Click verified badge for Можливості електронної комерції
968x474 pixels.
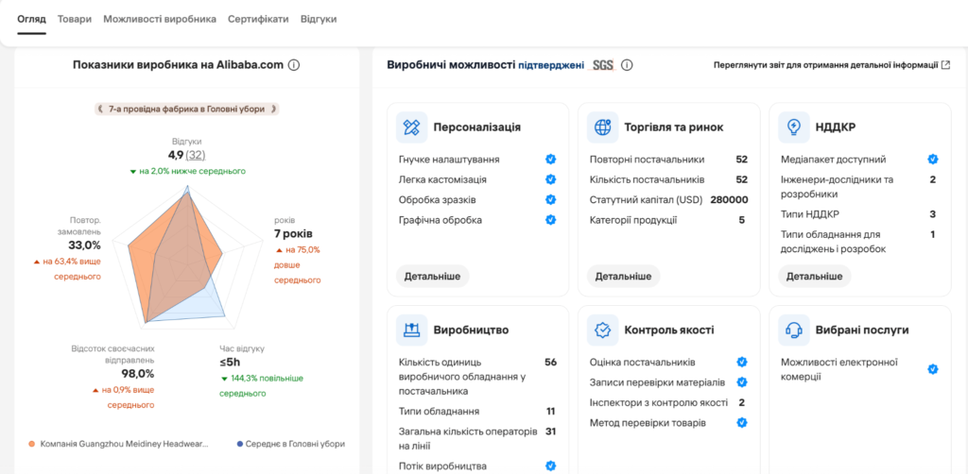(x=933, y=369)
